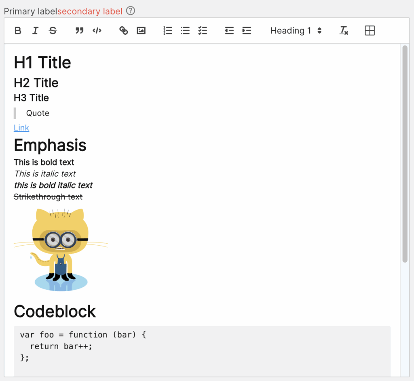Click the insert image icon
Viewport: 414px width, 381px height.
(141, 31)
